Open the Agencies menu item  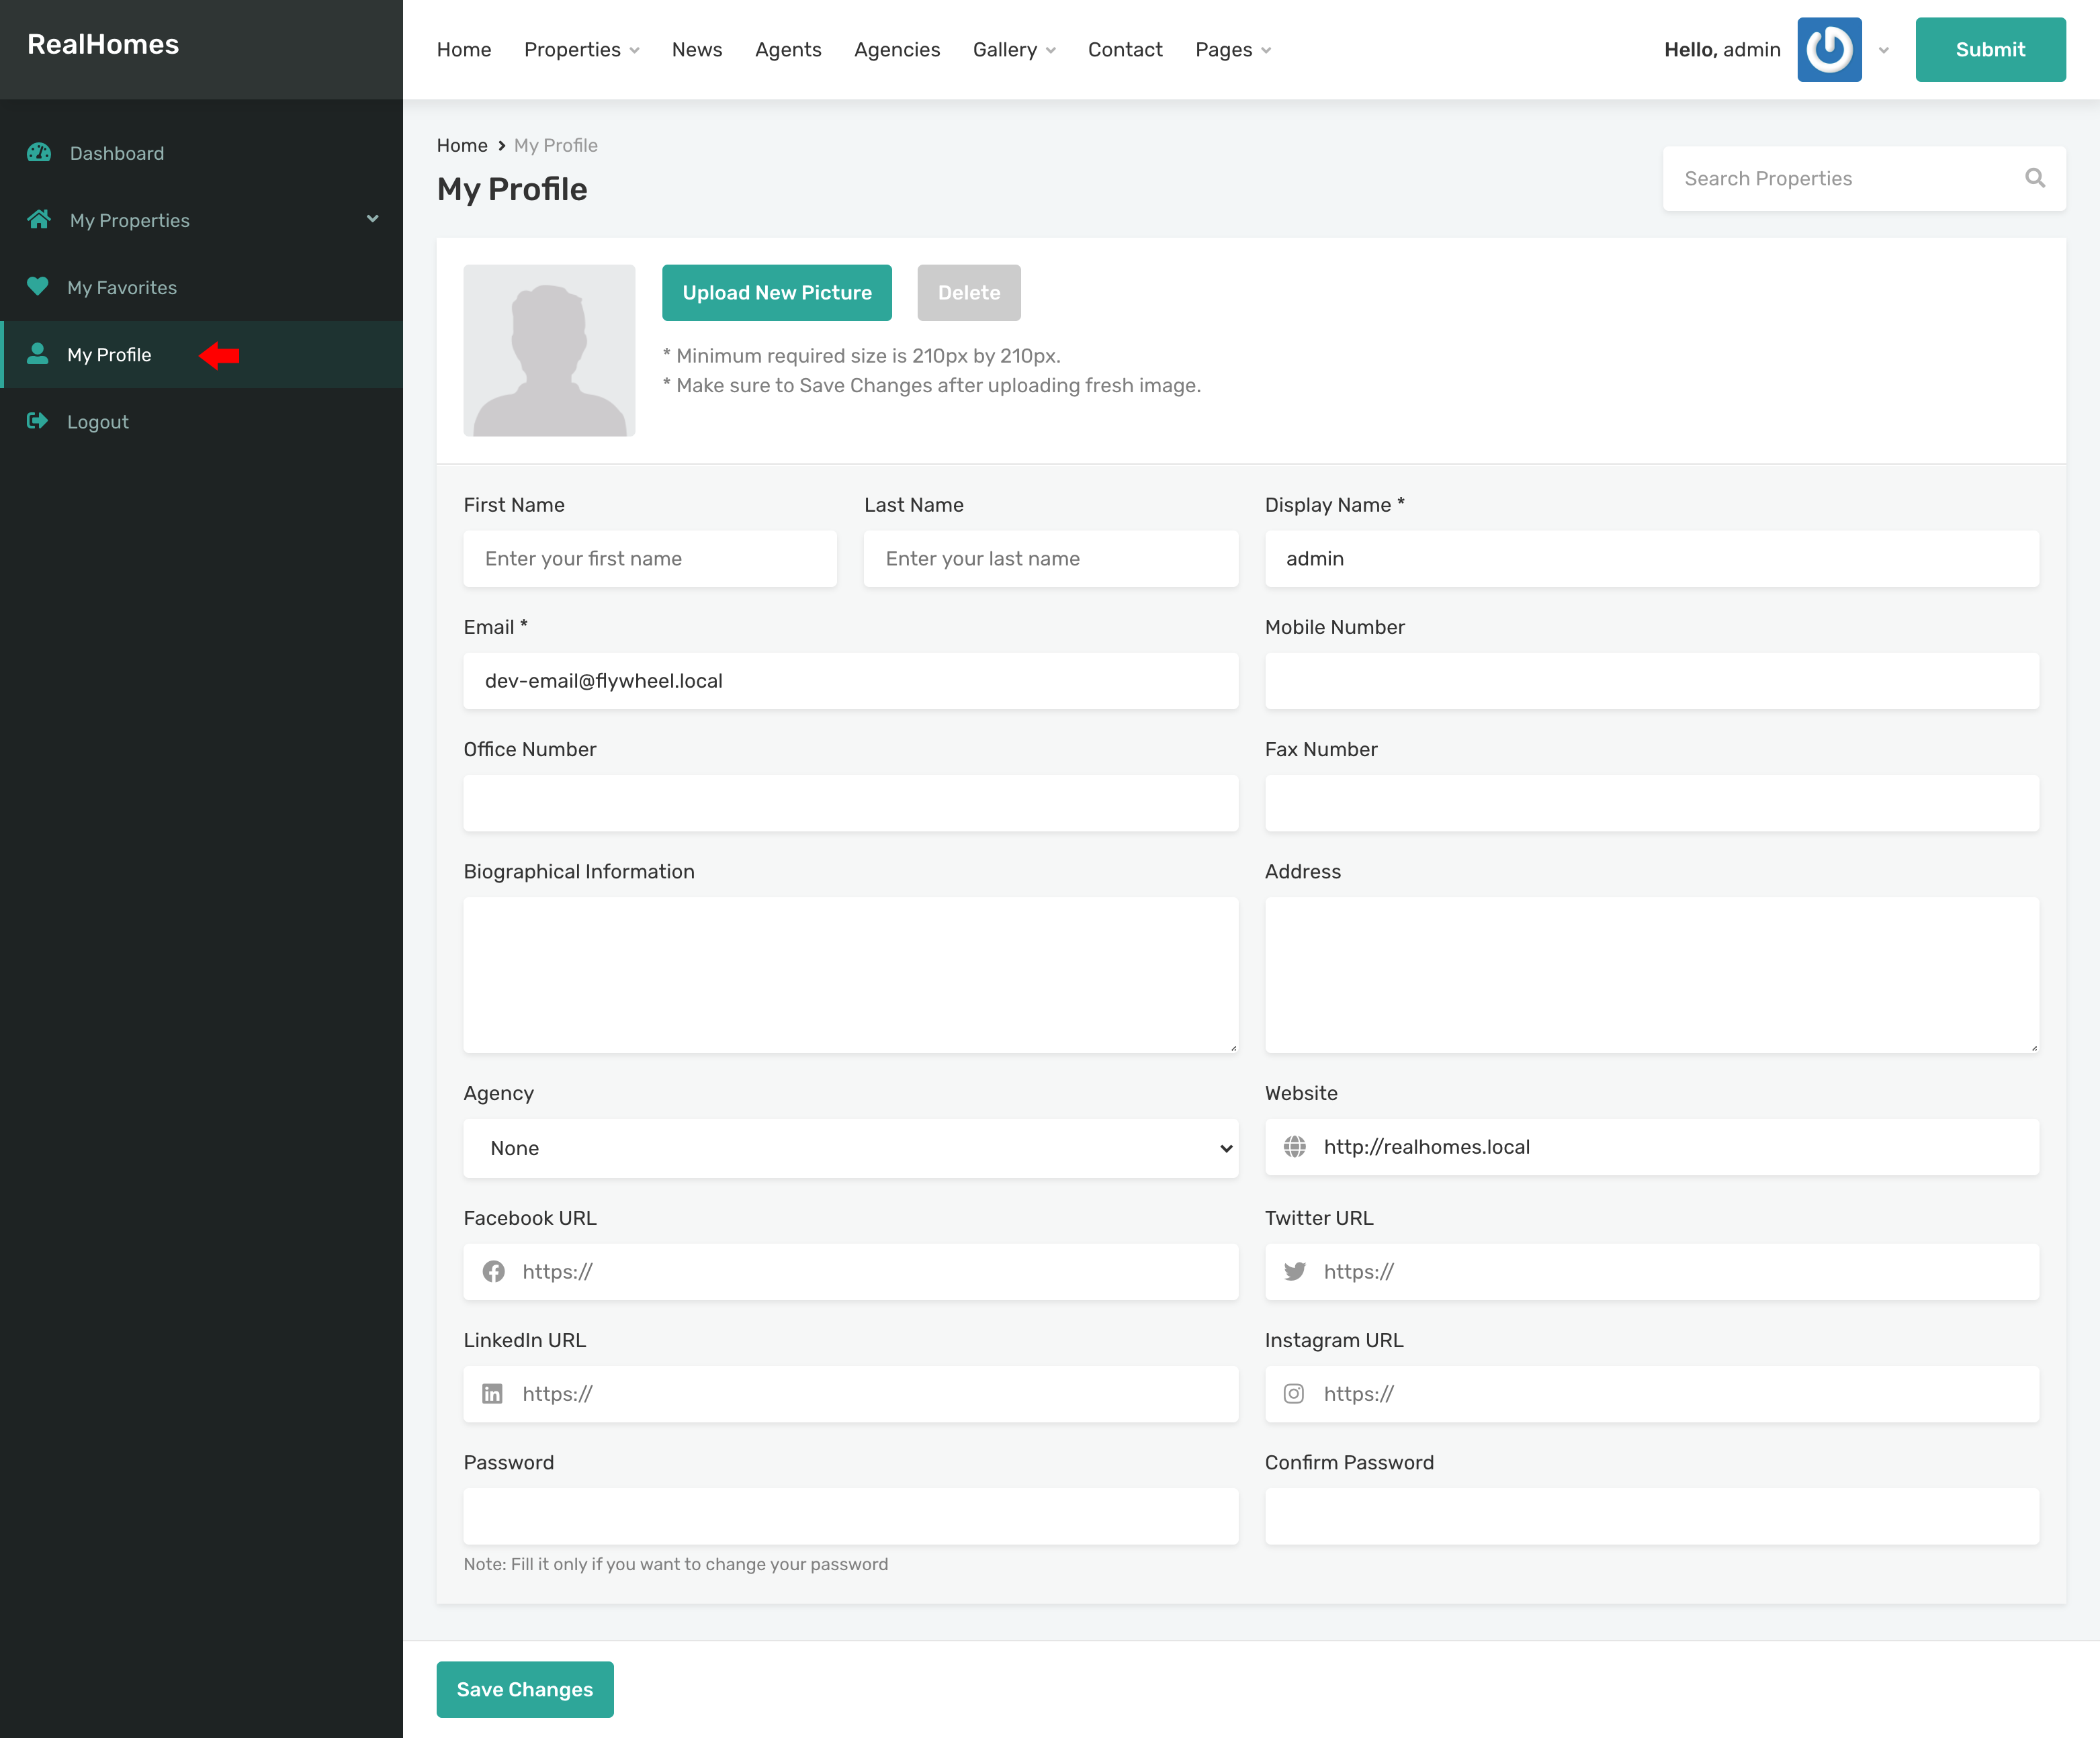[897, 50]
